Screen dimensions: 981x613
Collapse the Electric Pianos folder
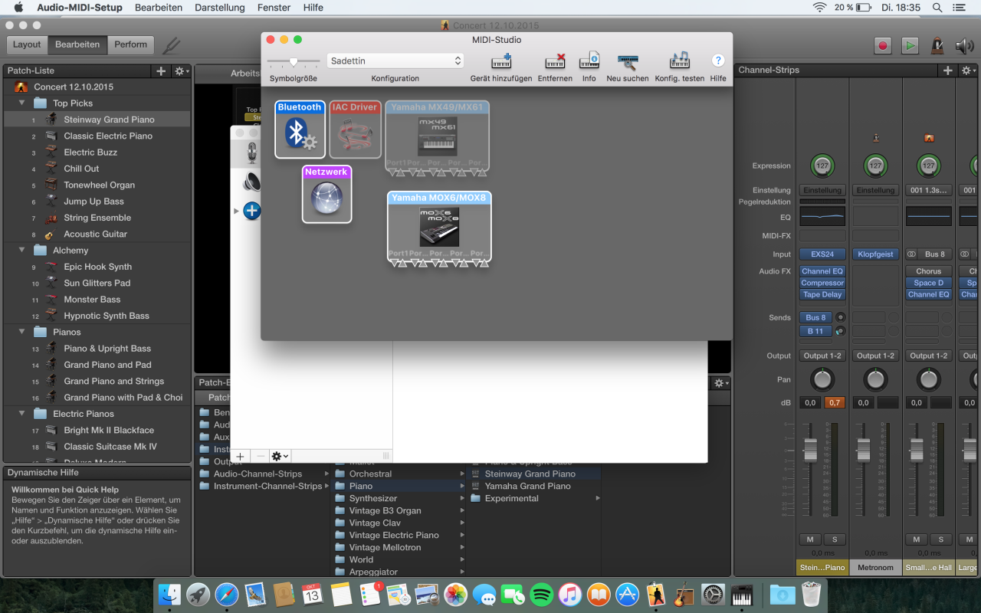[x=22, y=414]
